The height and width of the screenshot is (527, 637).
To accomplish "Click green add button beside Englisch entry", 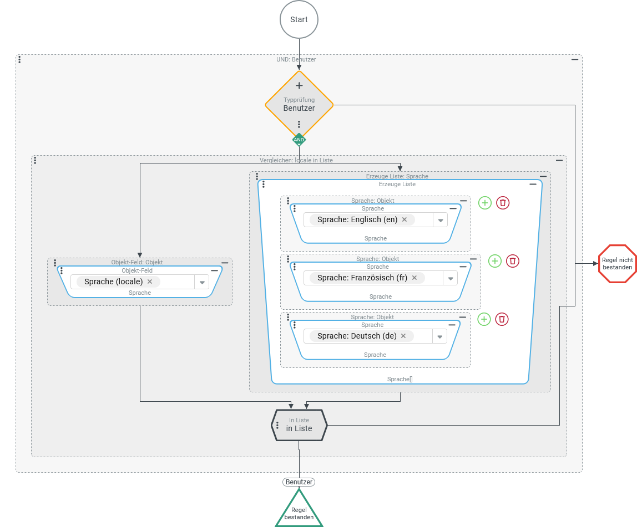I will coord(485,203).
